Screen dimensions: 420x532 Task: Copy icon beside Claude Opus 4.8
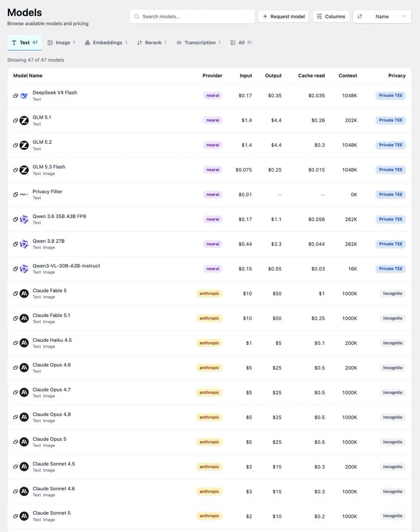(x=16, y=418)
